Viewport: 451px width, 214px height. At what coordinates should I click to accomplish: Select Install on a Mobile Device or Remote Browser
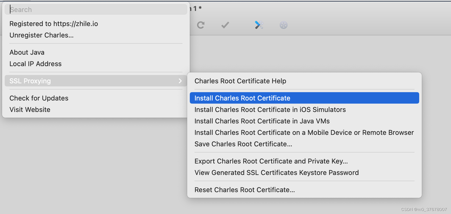point(304,133)
